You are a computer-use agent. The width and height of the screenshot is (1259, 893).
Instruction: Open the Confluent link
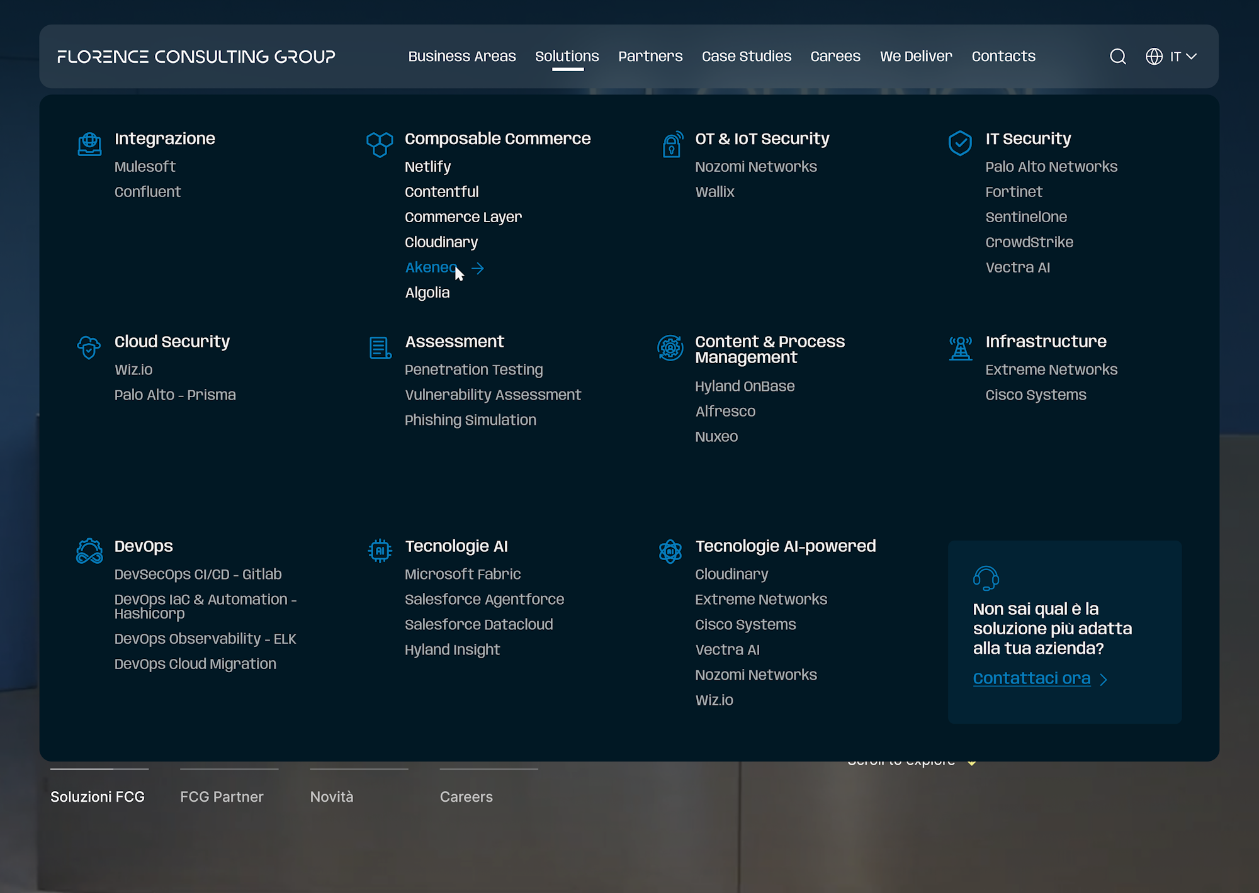click(147, 192)
